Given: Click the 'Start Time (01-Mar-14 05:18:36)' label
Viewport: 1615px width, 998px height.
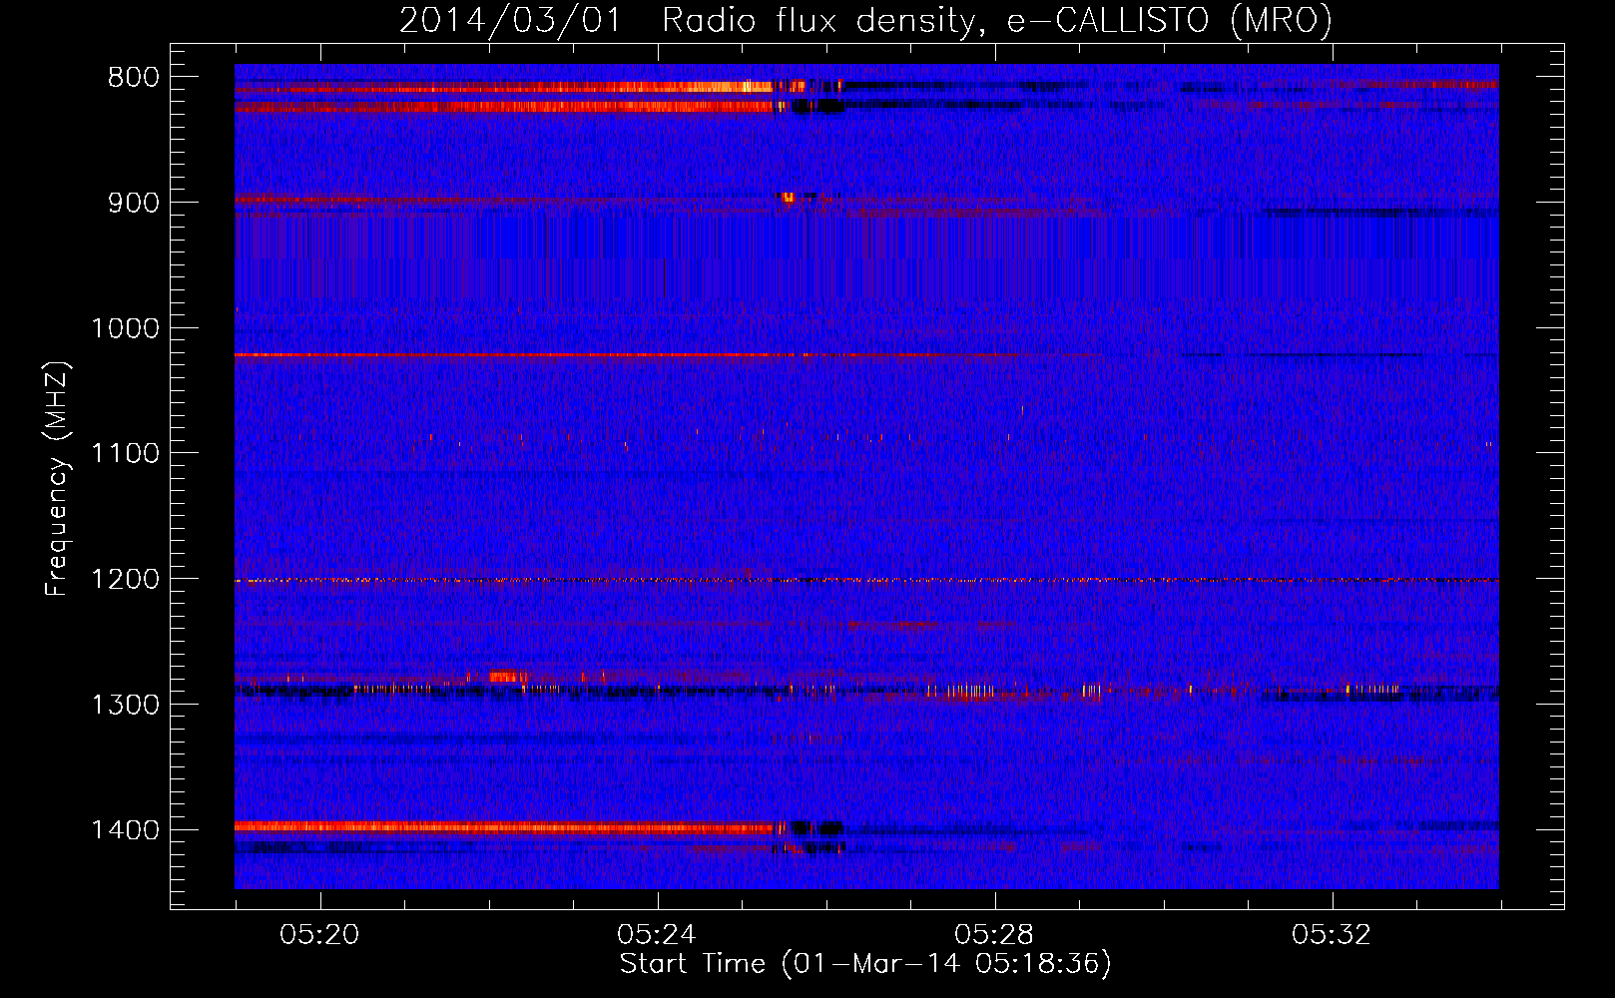Looking at the screenshot, I should [865, 964].
